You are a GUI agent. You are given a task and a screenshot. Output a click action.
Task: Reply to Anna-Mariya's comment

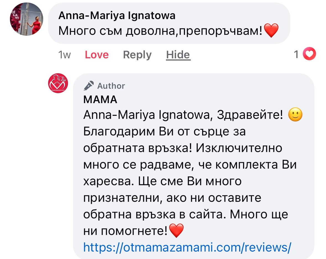137,55
